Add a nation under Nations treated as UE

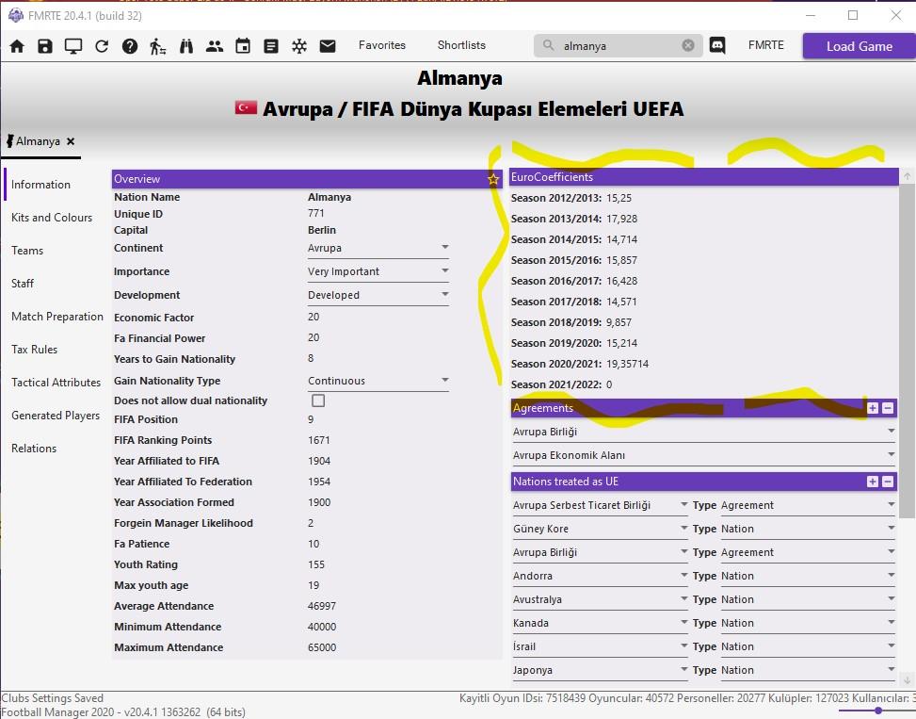pyautogui.click(x=872, y=482)
